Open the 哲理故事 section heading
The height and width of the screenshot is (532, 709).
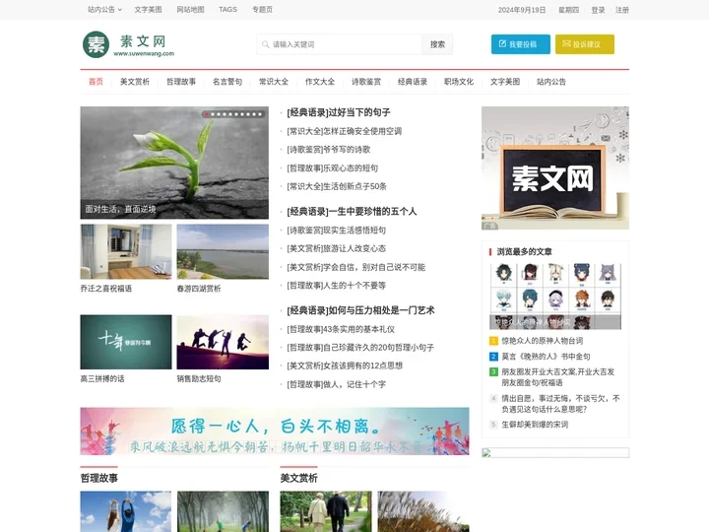pos(99,478)
